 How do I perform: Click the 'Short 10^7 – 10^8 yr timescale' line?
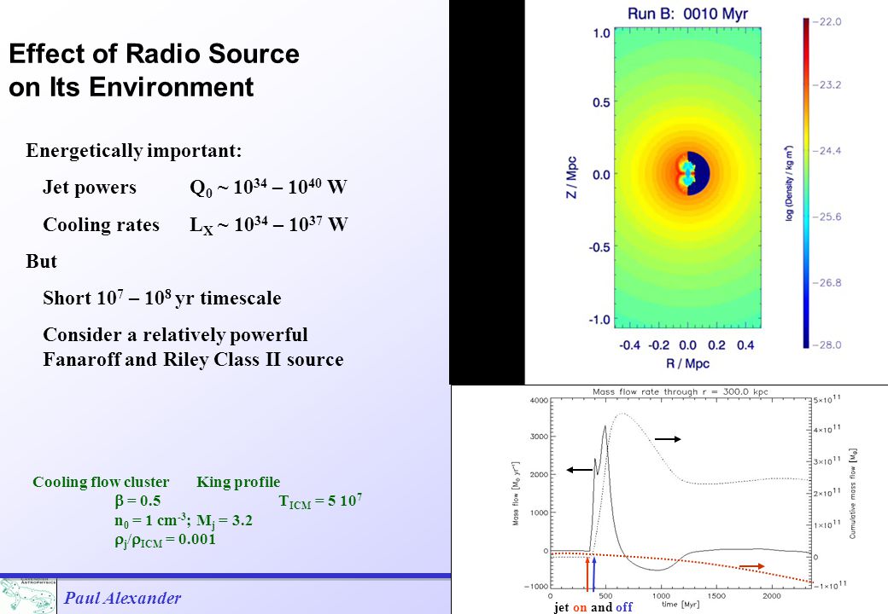point(162,298)
